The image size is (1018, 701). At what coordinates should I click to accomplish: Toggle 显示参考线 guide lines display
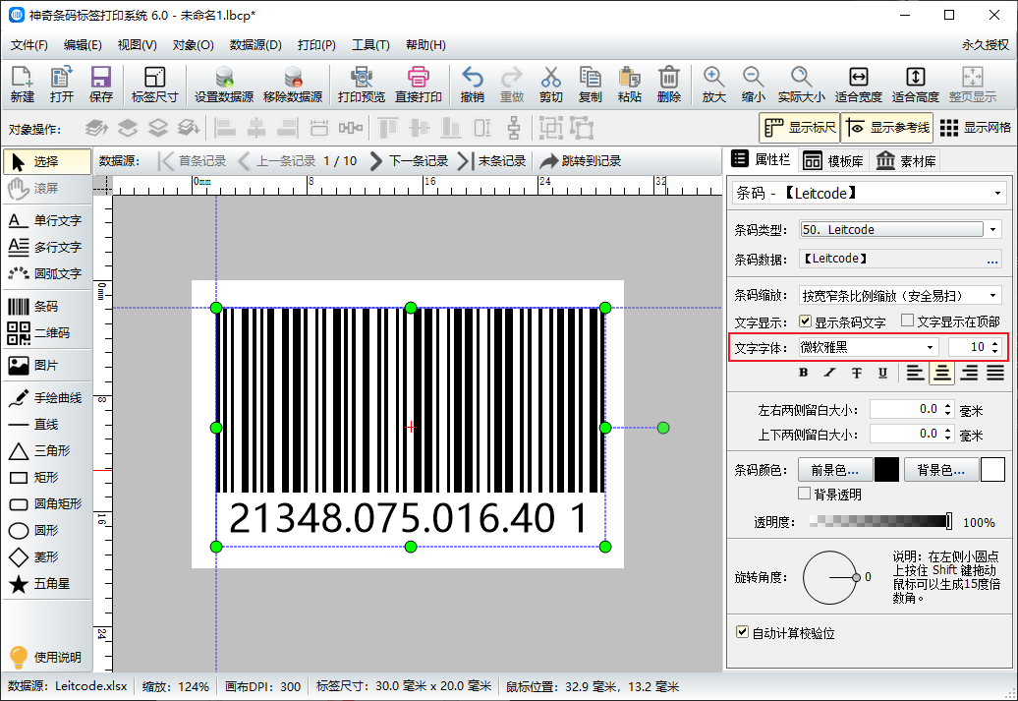(x=888, y=128)
